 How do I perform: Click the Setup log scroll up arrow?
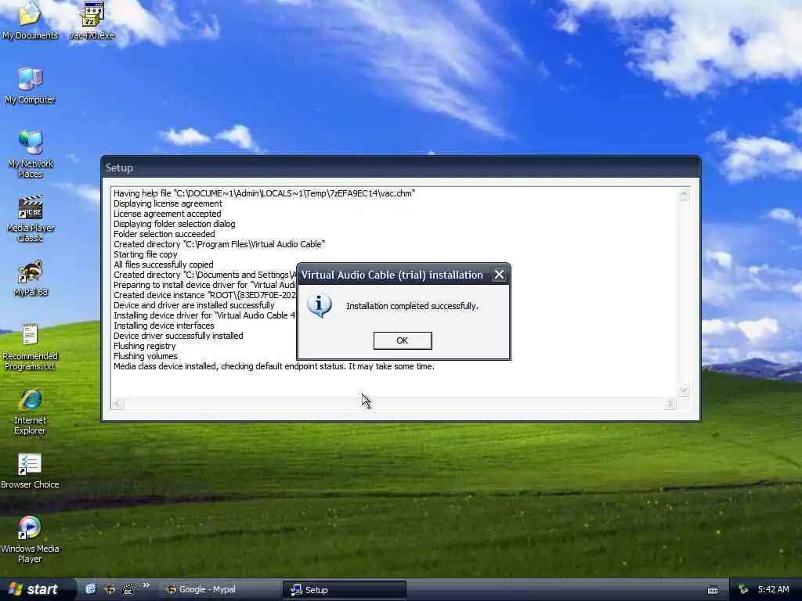(684, 194)
